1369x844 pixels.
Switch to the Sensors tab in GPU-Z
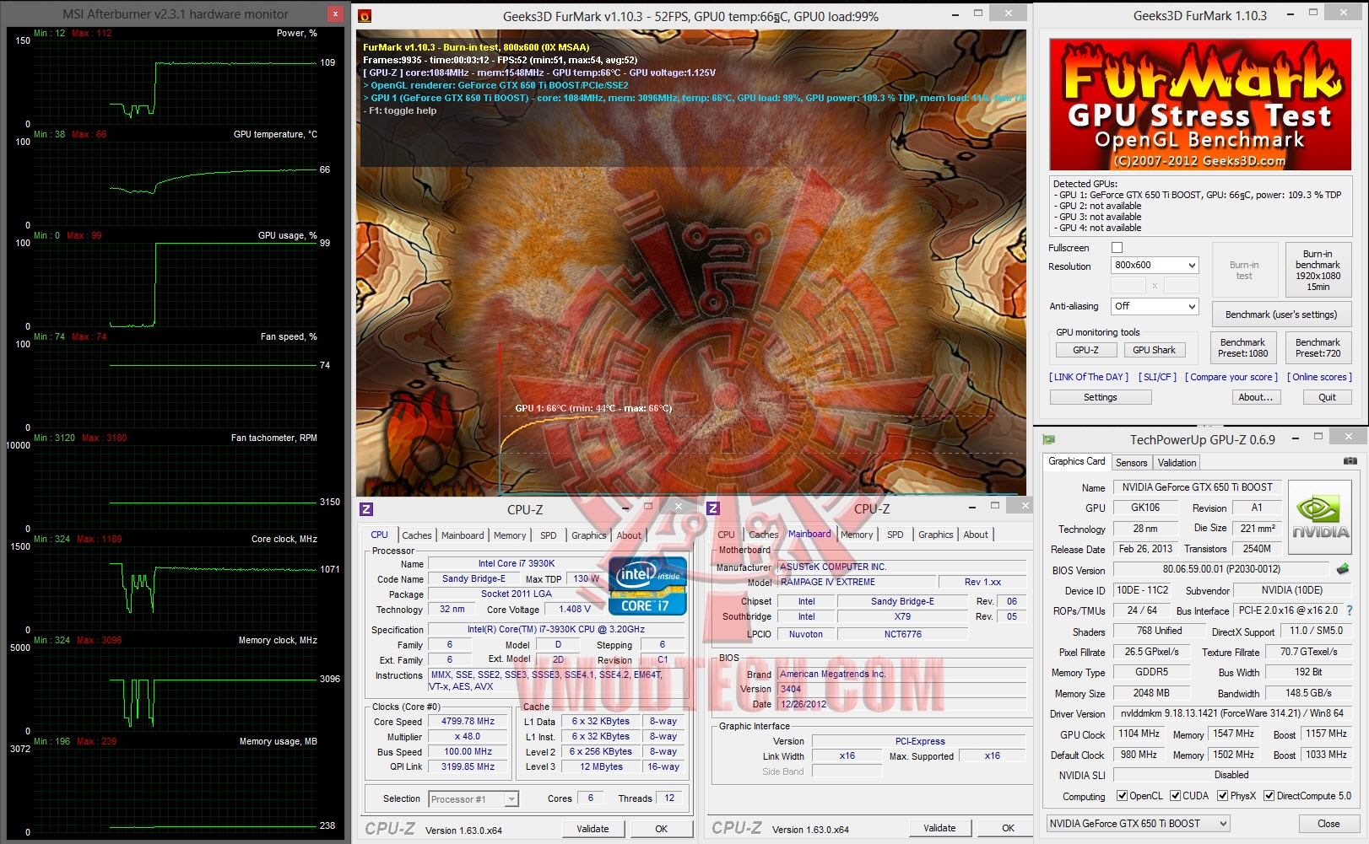coord(1131,463)
